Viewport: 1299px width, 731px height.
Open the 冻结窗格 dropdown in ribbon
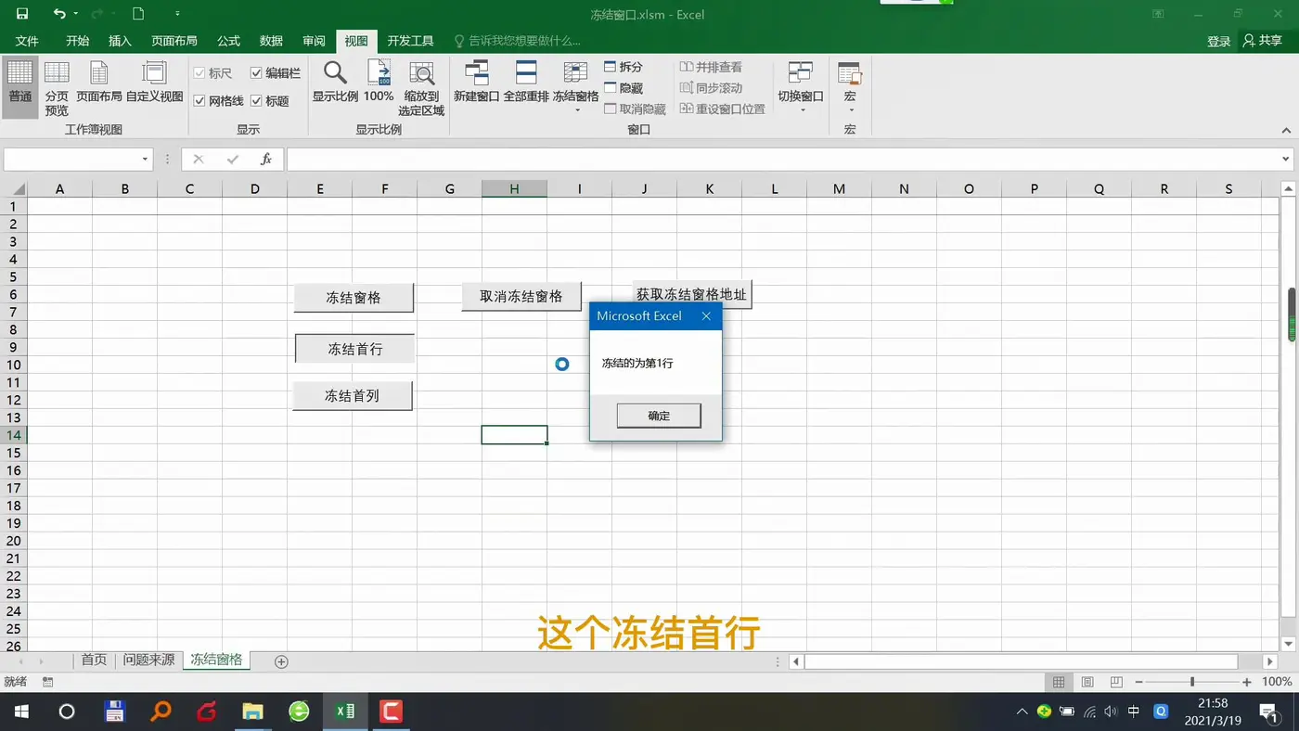(x=575, y=88)
